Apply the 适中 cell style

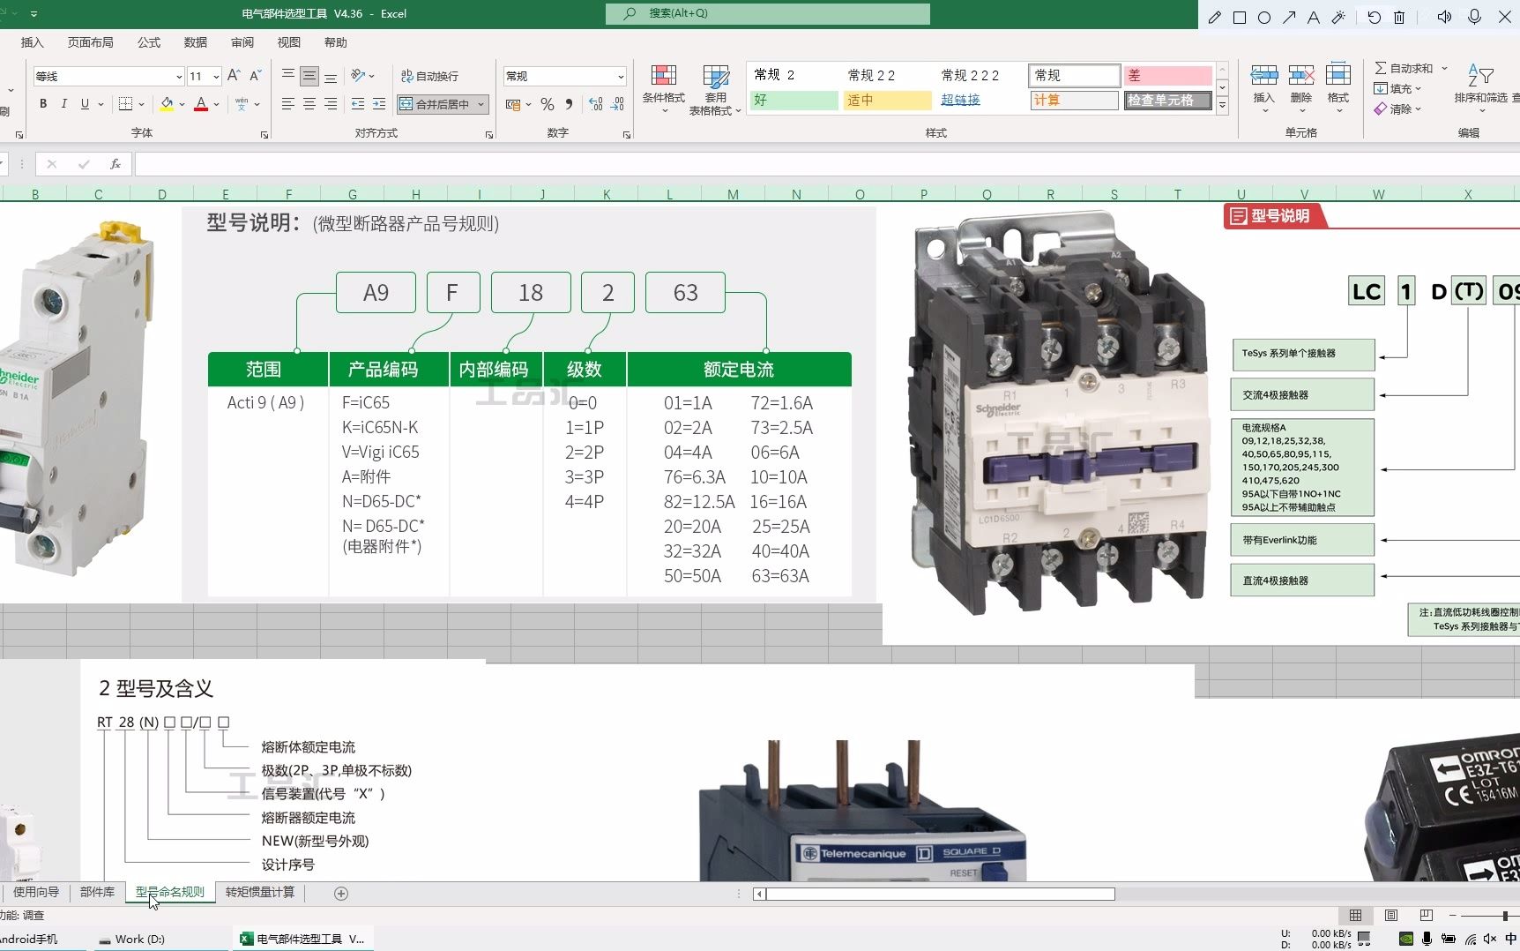point(887,100)
